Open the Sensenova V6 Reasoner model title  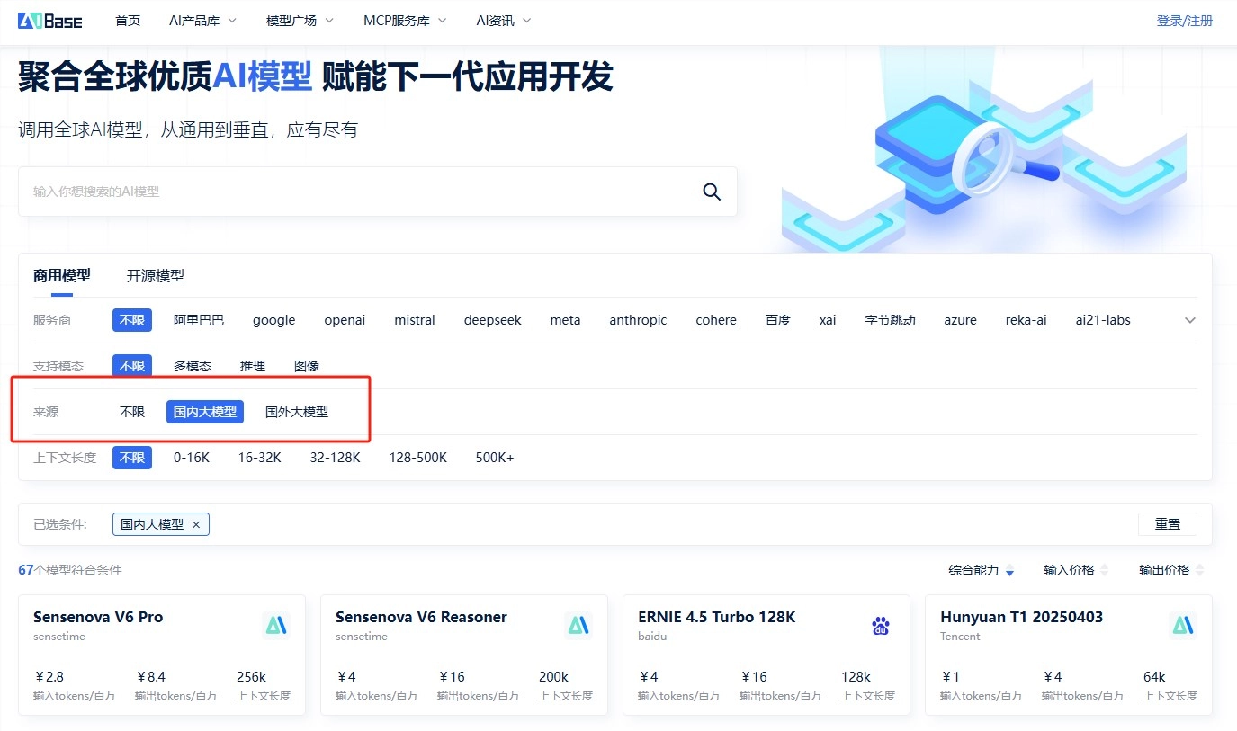421,617
